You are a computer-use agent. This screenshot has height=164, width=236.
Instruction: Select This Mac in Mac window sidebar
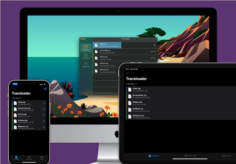coord(86,47)
